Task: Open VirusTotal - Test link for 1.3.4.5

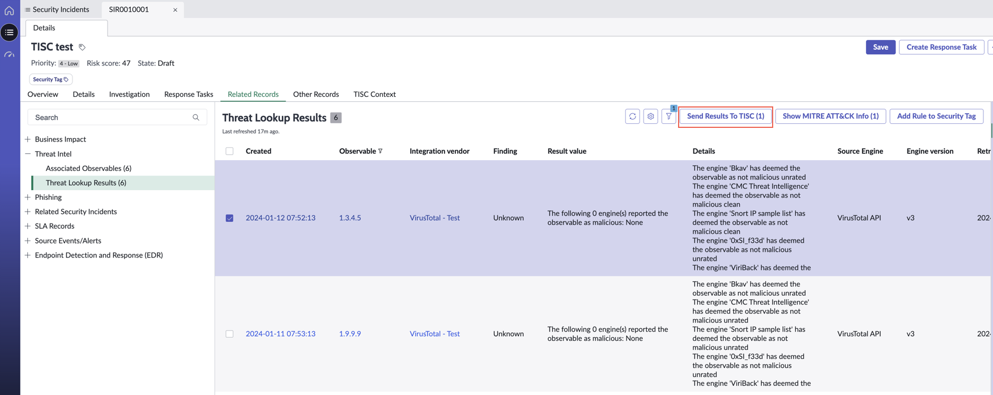Action: 434,218
